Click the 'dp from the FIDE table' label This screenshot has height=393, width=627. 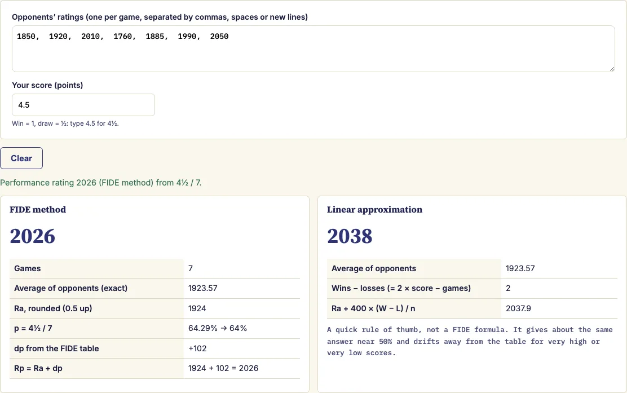click(x=56, y=348)
